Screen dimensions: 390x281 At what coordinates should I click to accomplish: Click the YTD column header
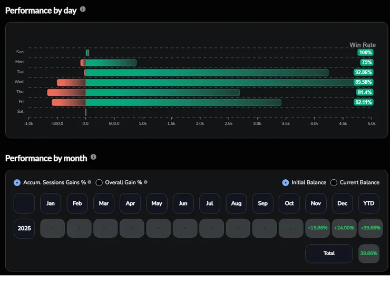click(369, 203)
